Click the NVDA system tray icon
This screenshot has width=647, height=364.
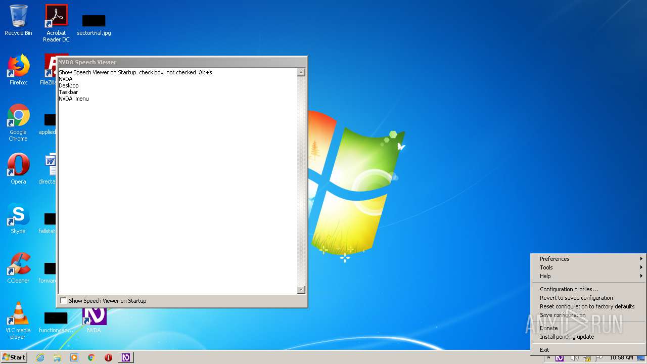(560, 357)
